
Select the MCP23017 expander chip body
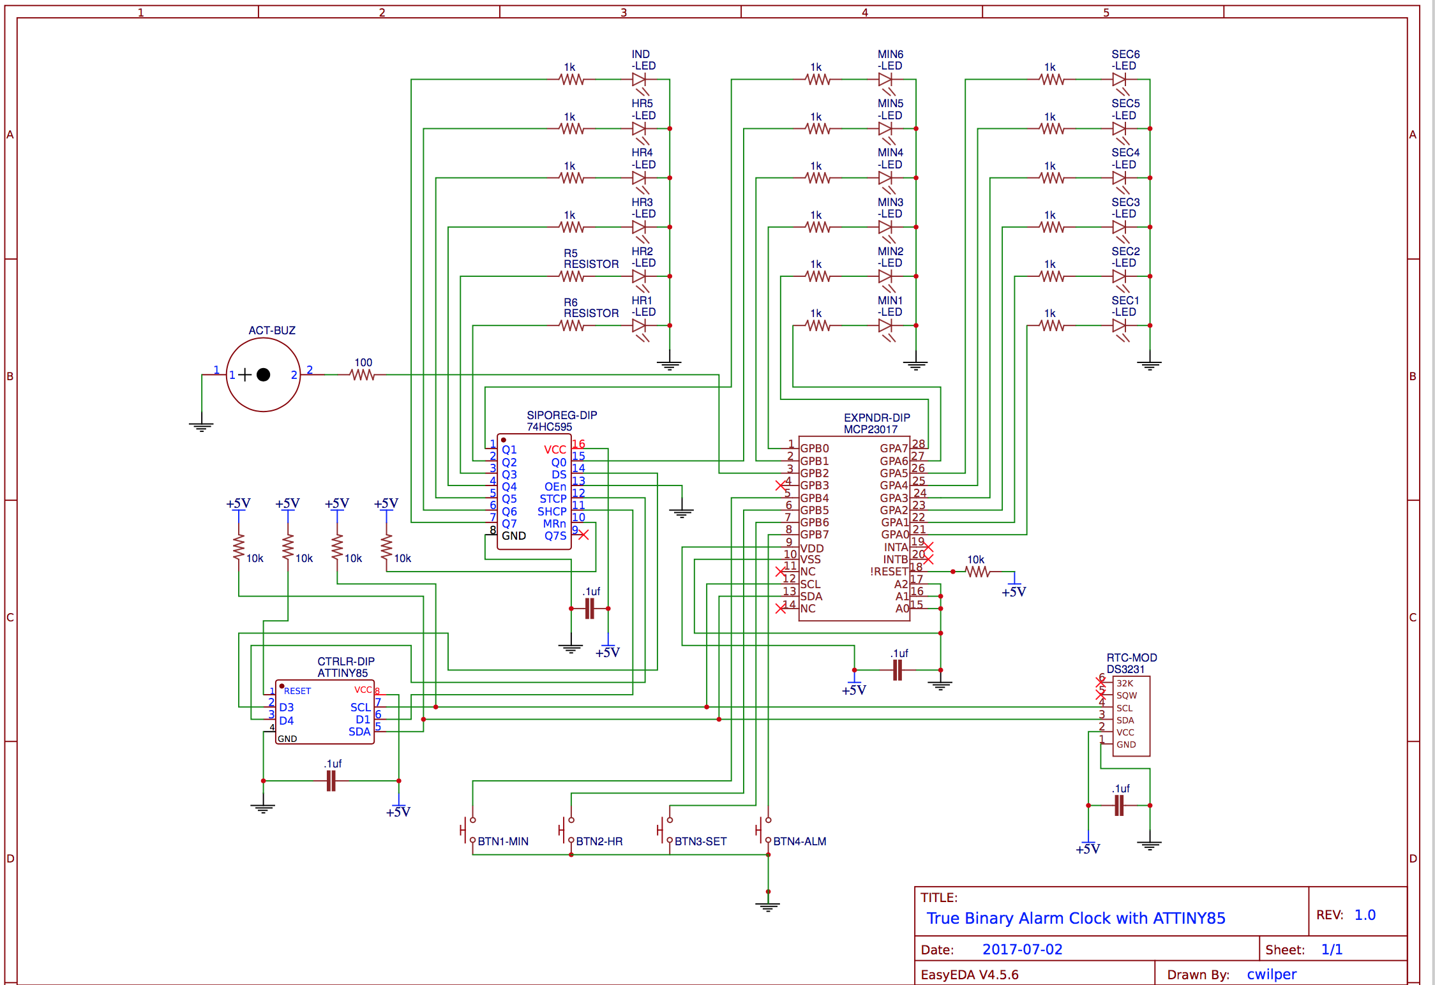tap(854, 528)
